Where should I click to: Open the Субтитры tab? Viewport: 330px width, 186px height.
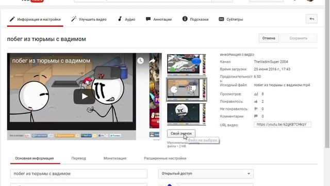[x=231, y=20]
